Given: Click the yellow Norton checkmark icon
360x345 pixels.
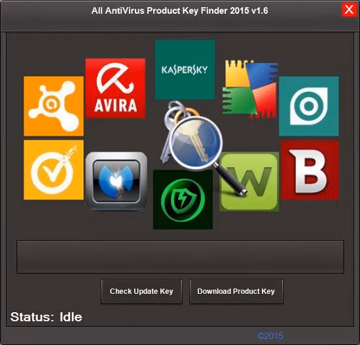Looking at the screenshot, I should [54, 170].
